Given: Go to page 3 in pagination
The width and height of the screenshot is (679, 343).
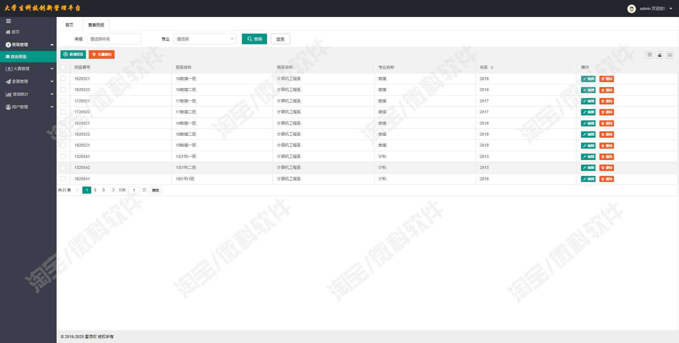Looking at the screenshot, I should coord(104,190).
